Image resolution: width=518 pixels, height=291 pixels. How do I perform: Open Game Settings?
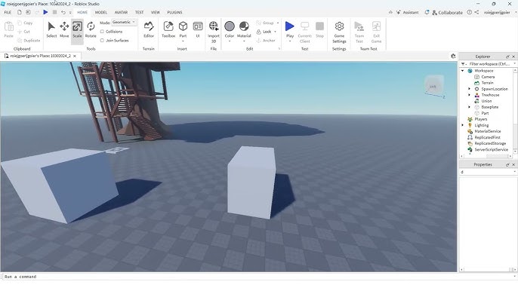point(339,32)
